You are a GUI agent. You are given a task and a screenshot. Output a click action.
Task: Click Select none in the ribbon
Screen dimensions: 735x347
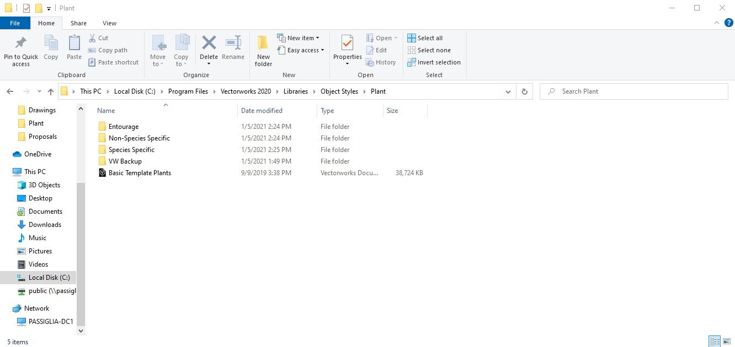(428, 50)
